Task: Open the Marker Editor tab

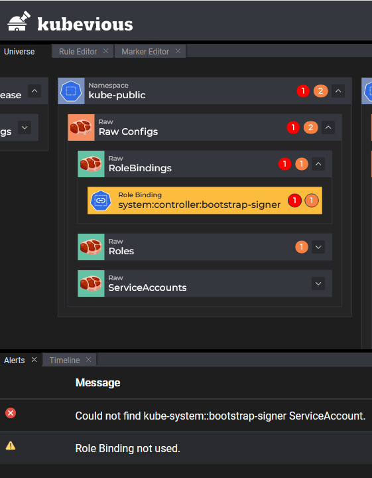Action: click(x=145, y=52)
